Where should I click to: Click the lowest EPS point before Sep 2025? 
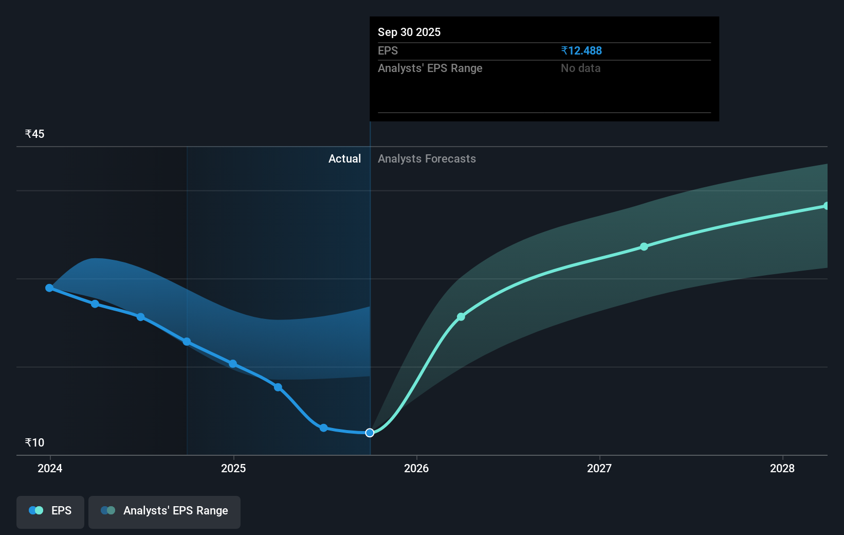point(323,428)
